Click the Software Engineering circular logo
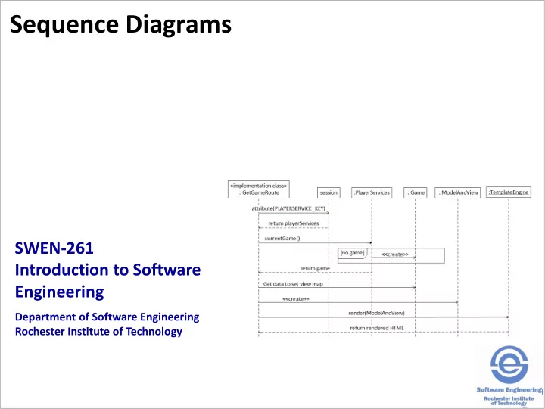This screenshot has height=409, width=545. tap(509, 365)
